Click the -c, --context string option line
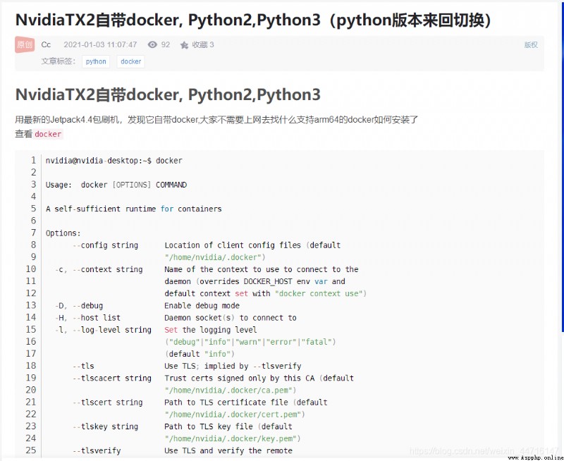The height and width of the screenshot is (461, 564). point(207,269)
